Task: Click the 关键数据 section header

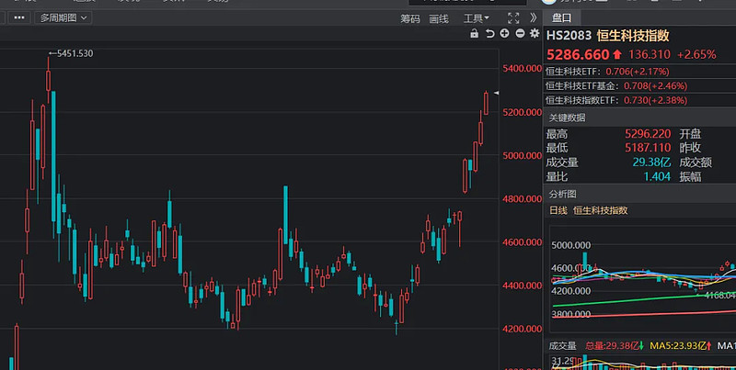Action: [567, 118]
